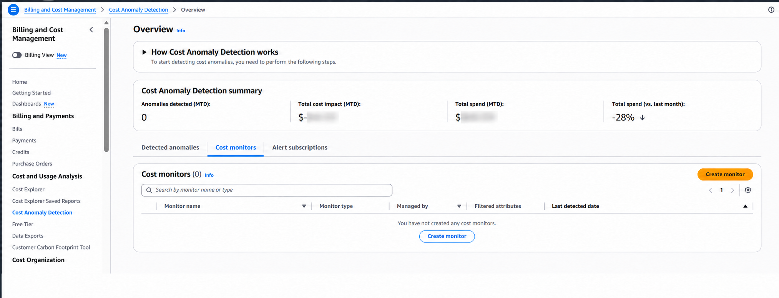Sort by Last detected date arrow
This screenshot has width=779, height=298.
pos(745,206)
